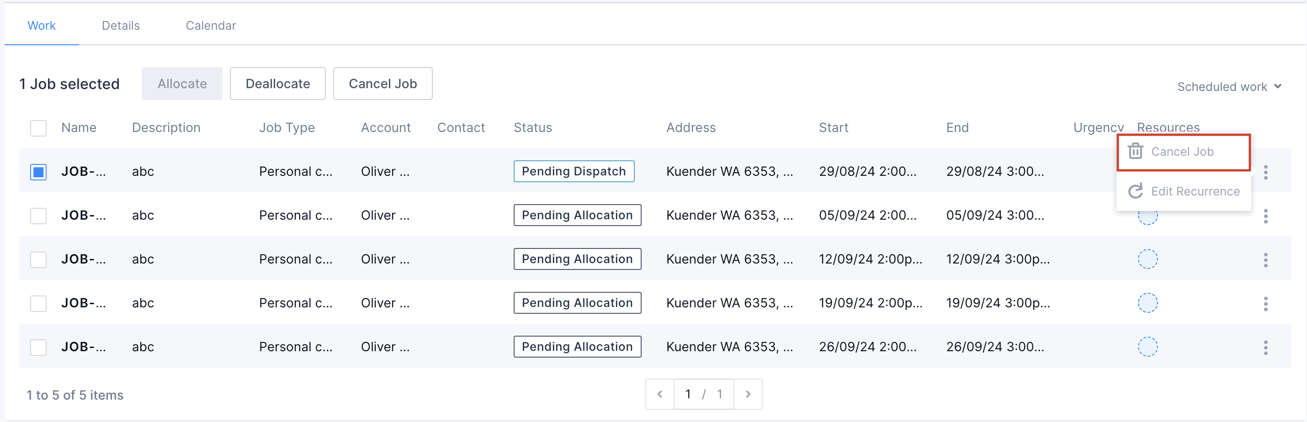This screenshot has height=422, width=1307.
Task: Click the trash icon beside Cancel Job
Action: [1135, 151]
